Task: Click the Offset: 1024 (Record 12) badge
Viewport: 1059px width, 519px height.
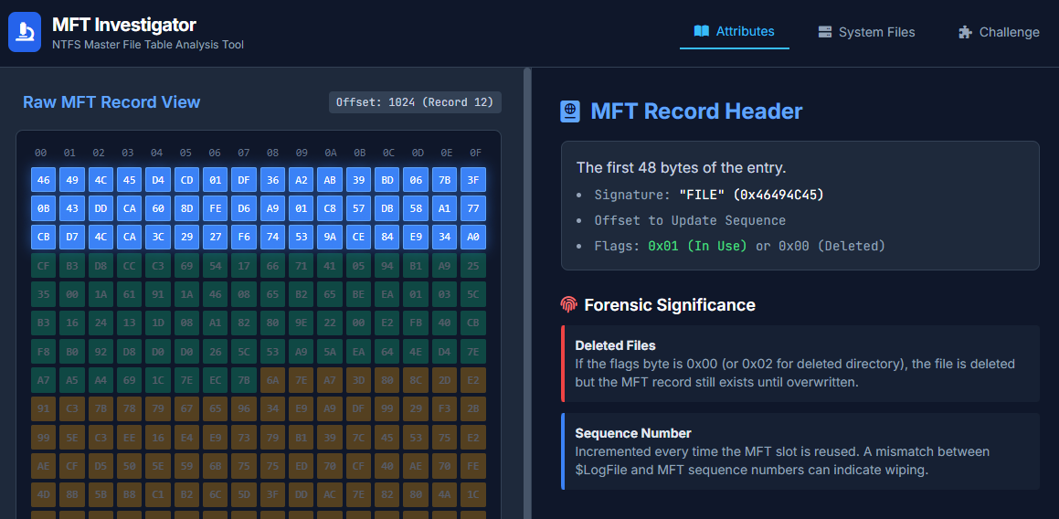Action: point(415,102)
